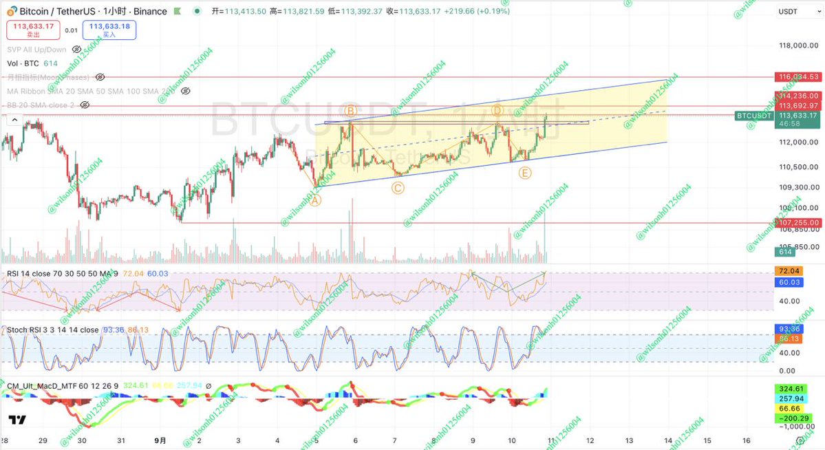This screenshot has height=450, width=825.
Task: Show the SVP All Up/Down indicator
Action: tap(76, 50)
